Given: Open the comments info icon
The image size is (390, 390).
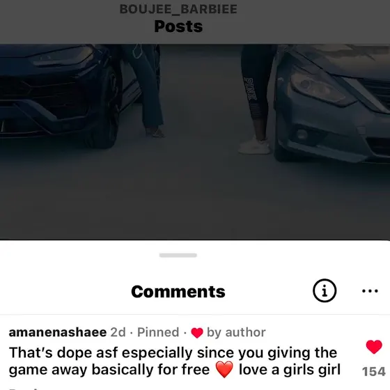Looking at the screenshot, I should point(325,290).
